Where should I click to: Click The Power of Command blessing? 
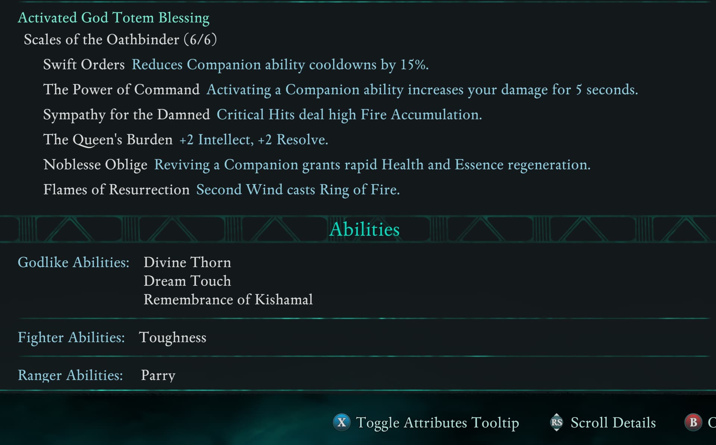(x=122, y=90)
